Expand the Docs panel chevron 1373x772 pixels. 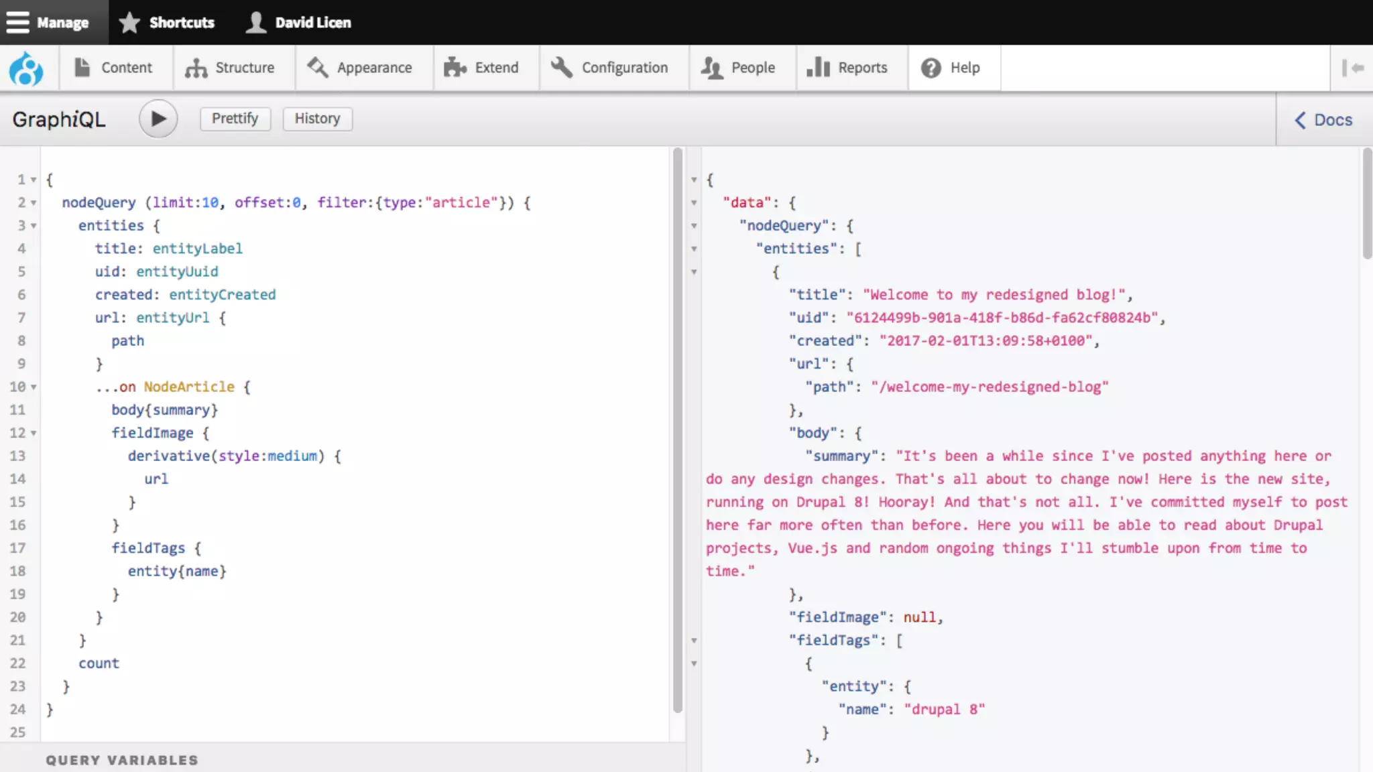[1300, 120]
